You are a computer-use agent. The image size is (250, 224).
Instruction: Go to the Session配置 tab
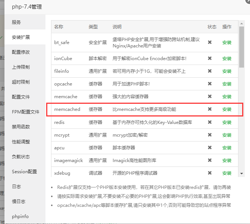[x=25, y=171]
